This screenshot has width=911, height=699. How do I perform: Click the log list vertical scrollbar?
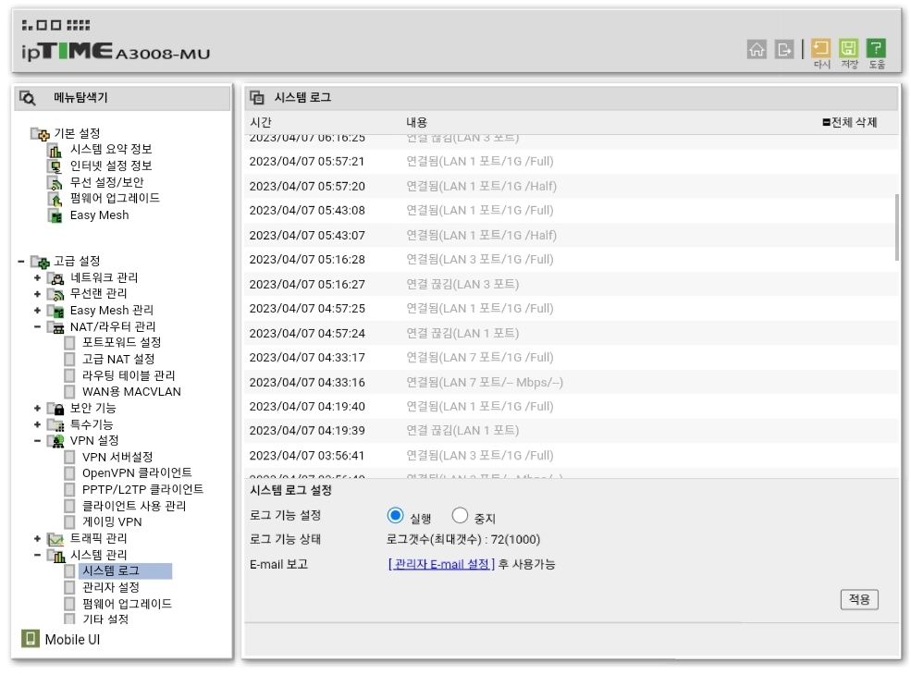[896, 227]
